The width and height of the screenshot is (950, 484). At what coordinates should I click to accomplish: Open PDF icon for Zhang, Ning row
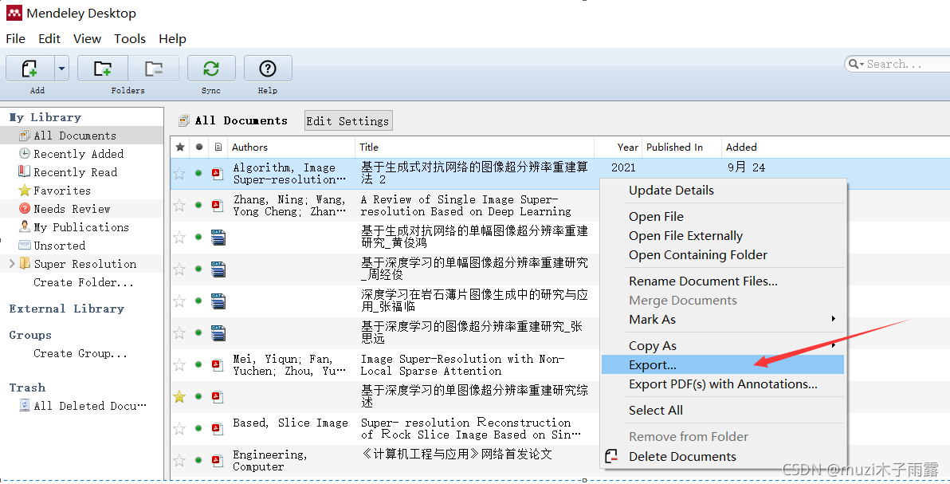pos(218,205)
